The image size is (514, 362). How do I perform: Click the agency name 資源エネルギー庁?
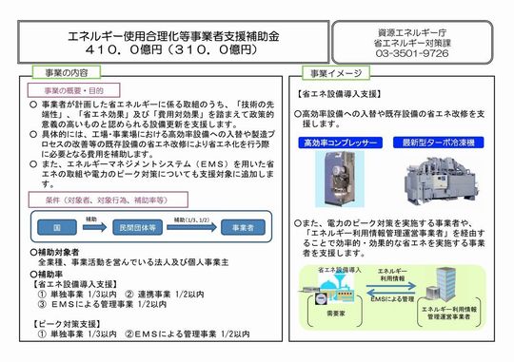(412, 33)
